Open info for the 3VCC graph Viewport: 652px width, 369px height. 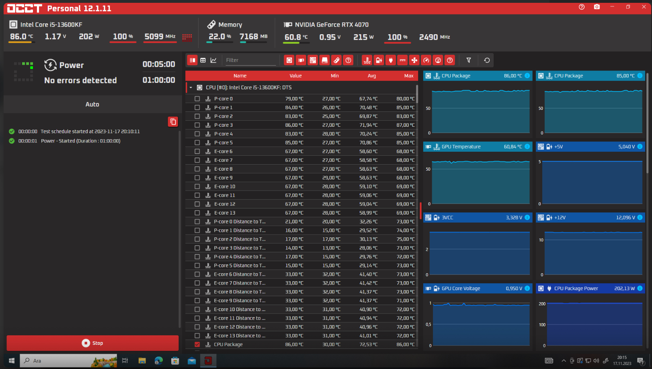527,217
